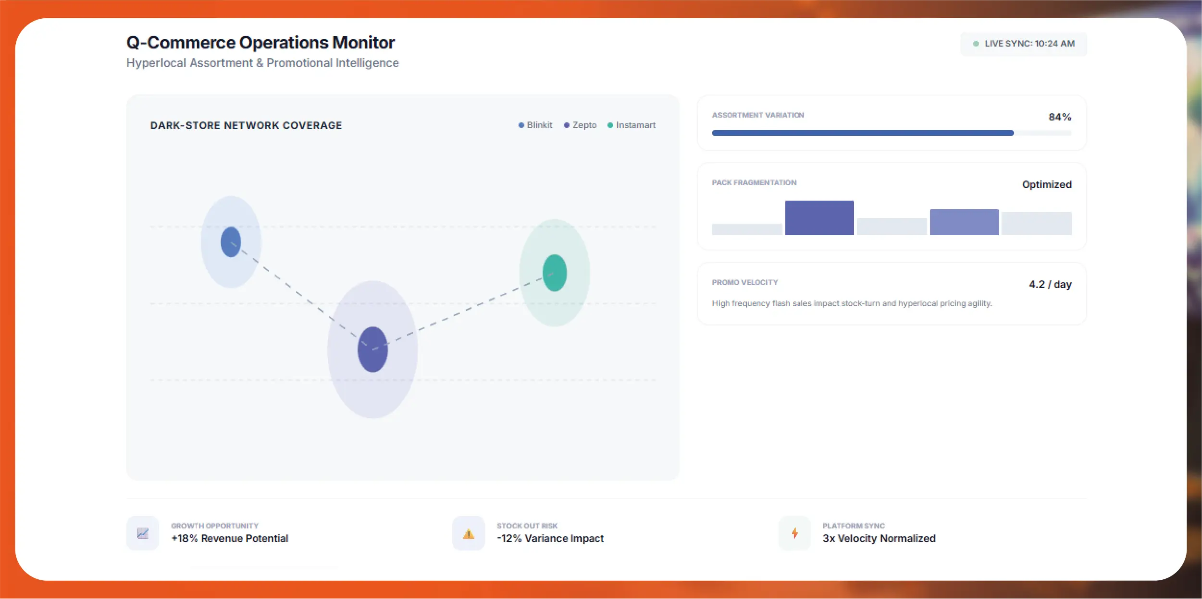Viewport: 1202px width, 599px height.
Task: Click the Stock Out Risk warning icon
Action: (x=469, y=533)
